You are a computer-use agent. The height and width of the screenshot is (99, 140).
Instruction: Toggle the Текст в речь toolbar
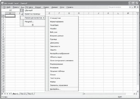tap(62, 78)
